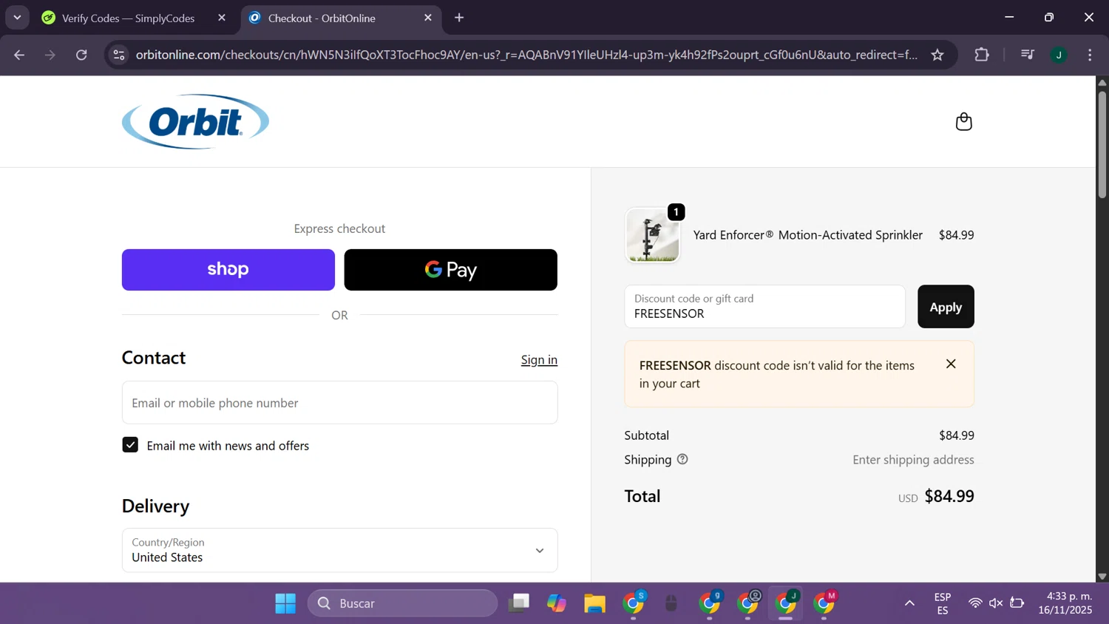Apply the discount code
This screenshot has width=1109, height=624.
[946, 307]
